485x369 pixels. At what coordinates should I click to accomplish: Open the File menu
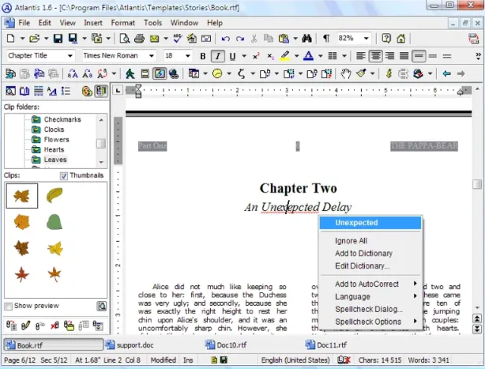[x=24, y=23]
